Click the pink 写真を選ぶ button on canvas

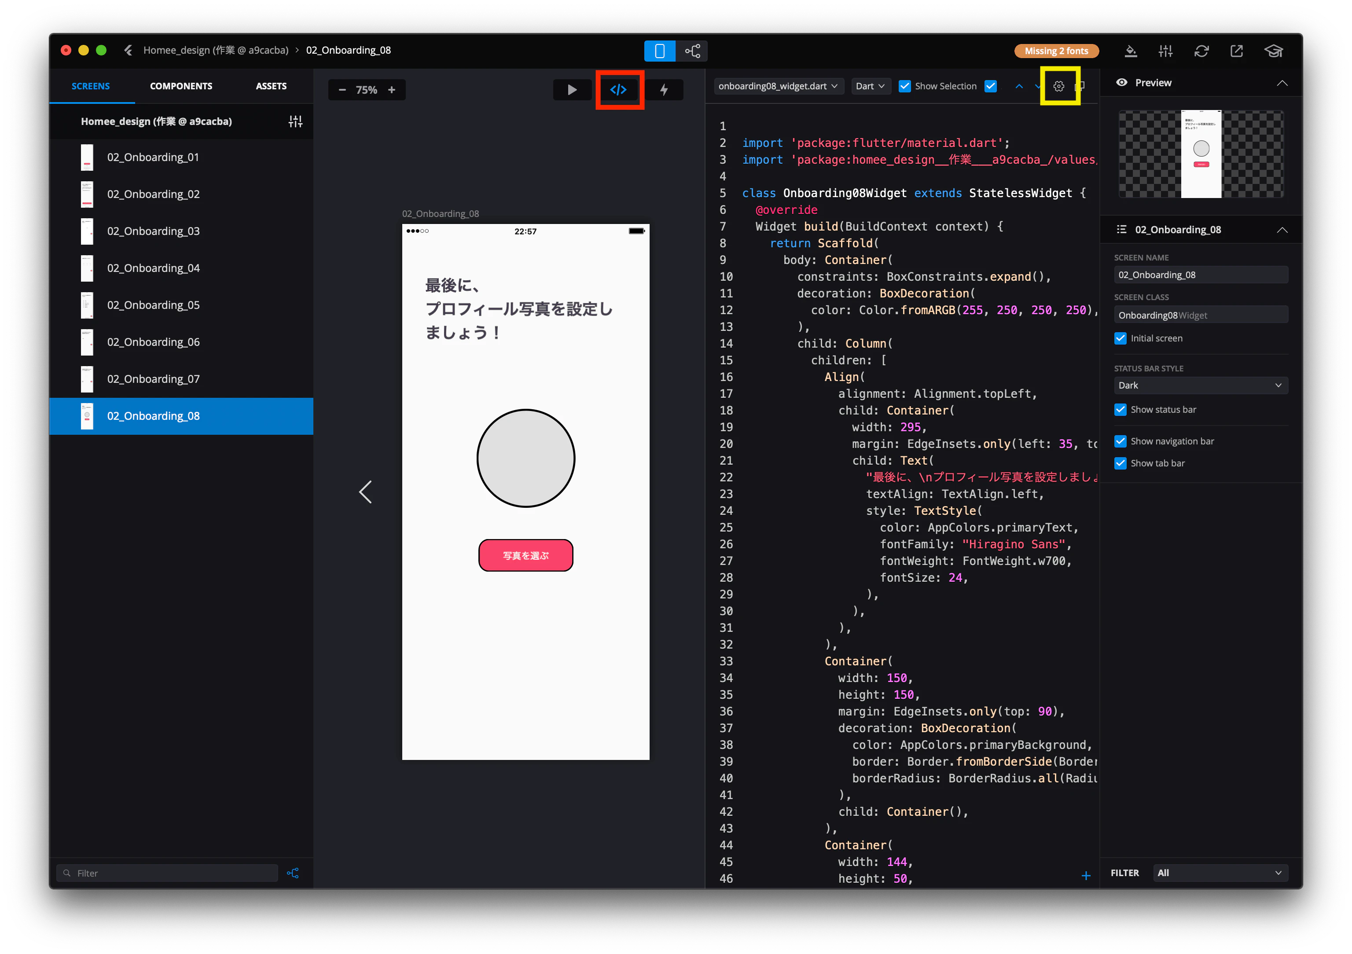pyautogui.click(x=526, y=555)
